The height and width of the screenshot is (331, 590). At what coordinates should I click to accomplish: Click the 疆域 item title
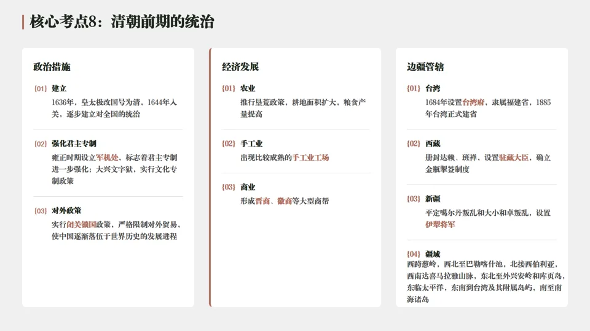(x=433, y=254)
